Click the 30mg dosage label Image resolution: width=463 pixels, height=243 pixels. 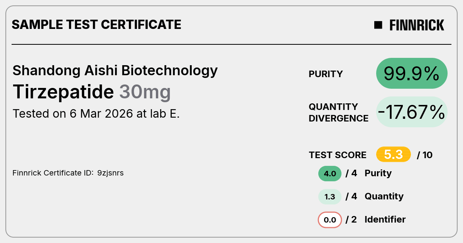145,92
